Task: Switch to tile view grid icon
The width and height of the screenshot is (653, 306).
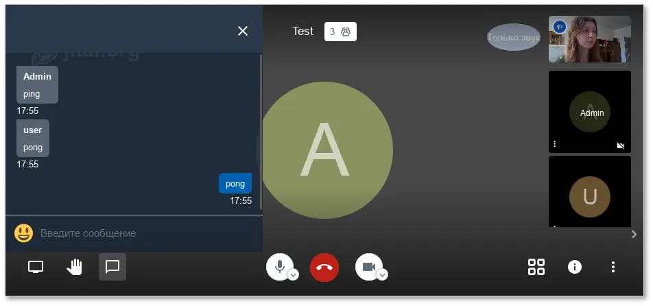Action: [x=536, y=267]
